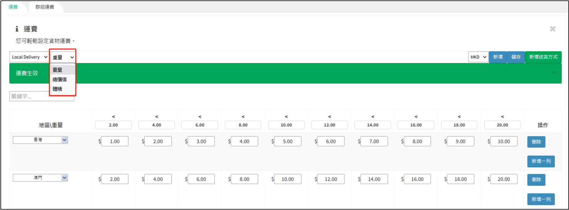Open the HKD currency dropdown
Viewport: 569px width, 210px height.
478,57
